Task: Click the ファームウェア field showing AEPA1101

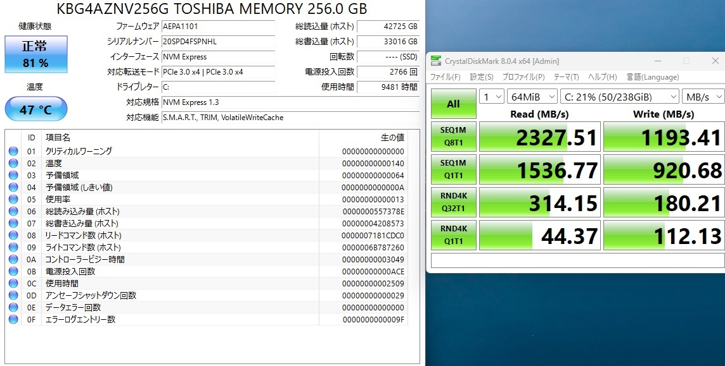Action: [x=218, y=27]
